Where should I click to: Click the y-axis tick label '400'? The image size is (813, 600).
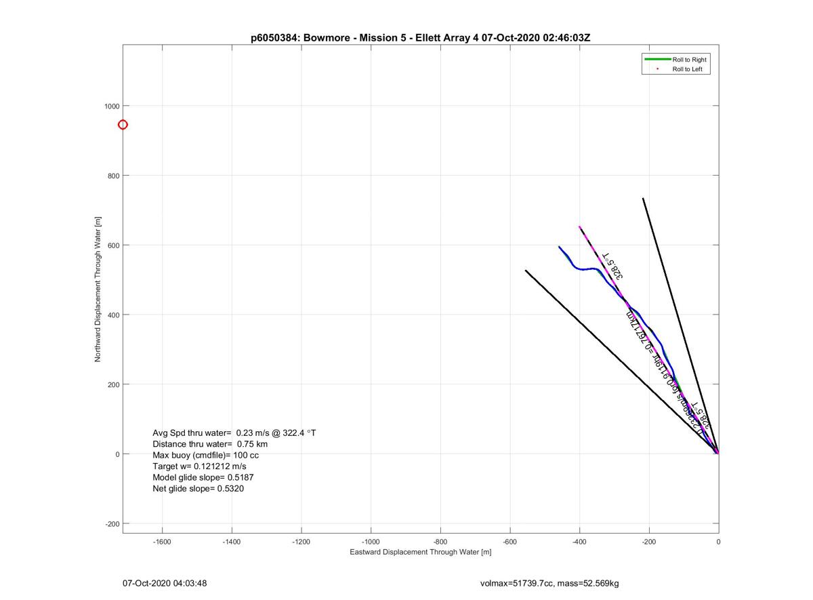pyautogui.click(x=114, y=315)
